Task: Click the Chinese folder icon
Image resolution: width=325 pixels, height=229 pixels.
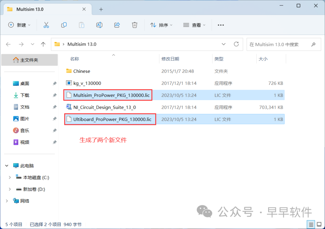Action: [69, 71]
